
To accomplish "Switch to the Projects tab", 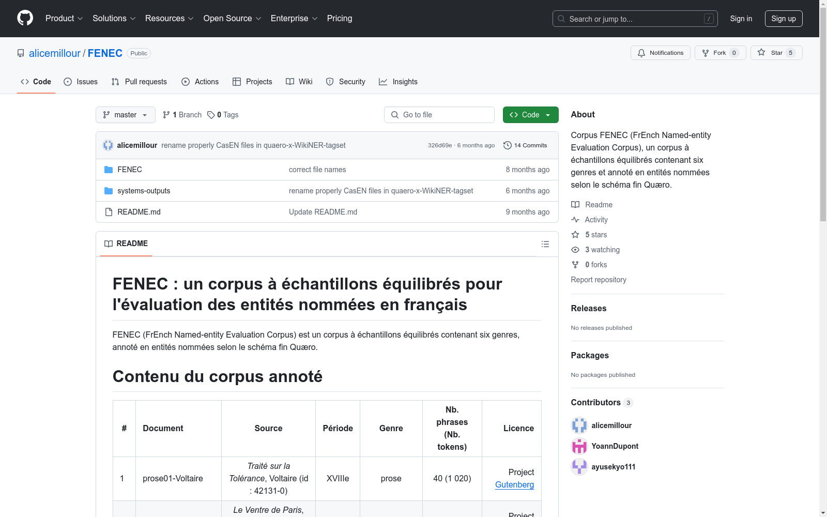I will 252,82.
